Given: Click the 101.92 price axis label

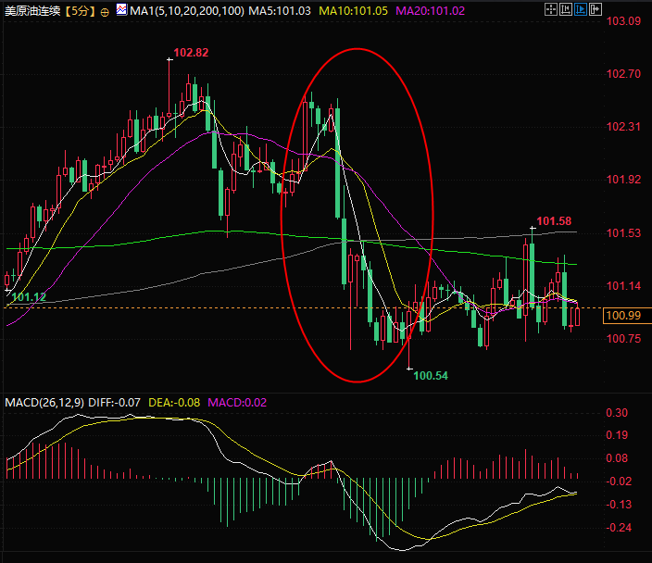Looking at the screenshot, I should click(x=623, y=180).
